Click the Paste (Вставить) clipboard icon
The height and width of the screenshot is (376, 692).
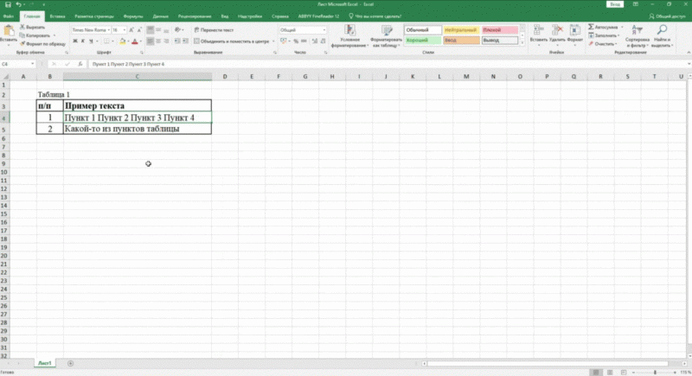click(x=9, y=32)
